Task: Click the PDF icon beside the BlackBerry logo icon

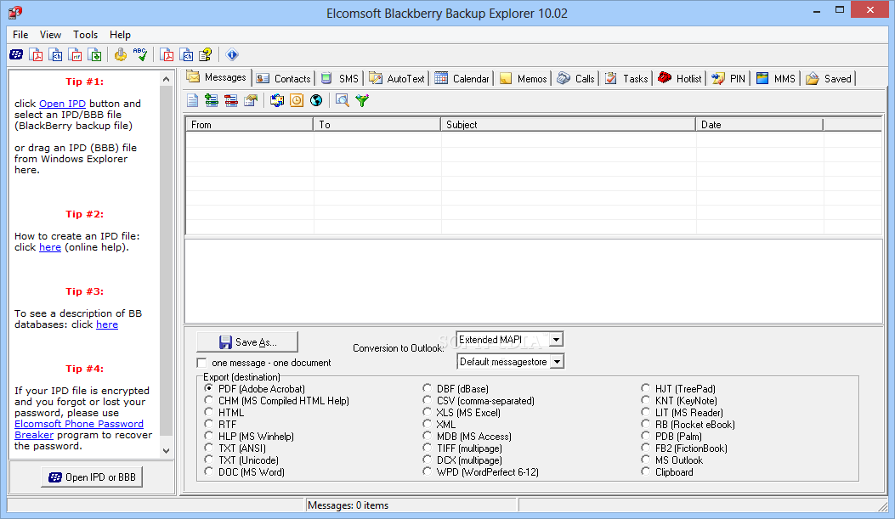Action: (x=36, y=54)
